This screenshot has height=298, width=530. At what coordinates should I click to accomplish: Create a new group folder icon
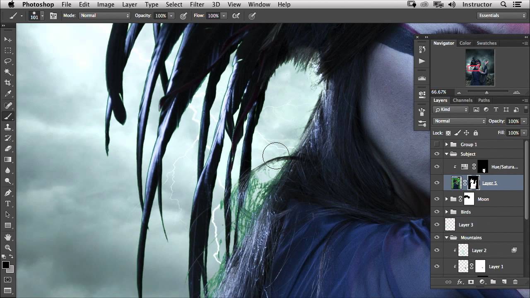click(493, 282)
